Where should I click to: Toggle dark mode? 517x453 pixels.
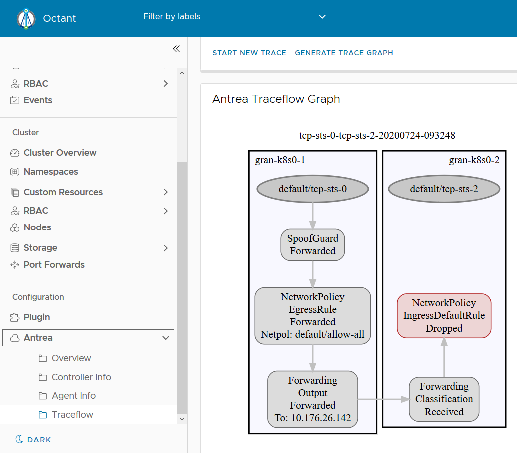pos(33,439)
